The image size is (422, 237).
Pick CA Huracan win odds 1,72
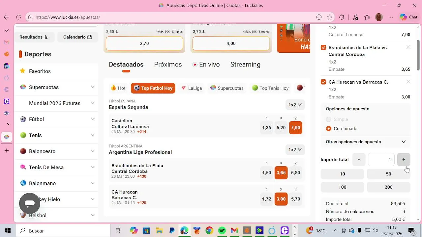(x=266, y=199)
